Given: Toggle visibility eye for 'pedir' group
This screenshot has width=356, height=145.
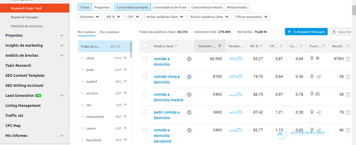Looking at the screenshot, I should 125,70.
